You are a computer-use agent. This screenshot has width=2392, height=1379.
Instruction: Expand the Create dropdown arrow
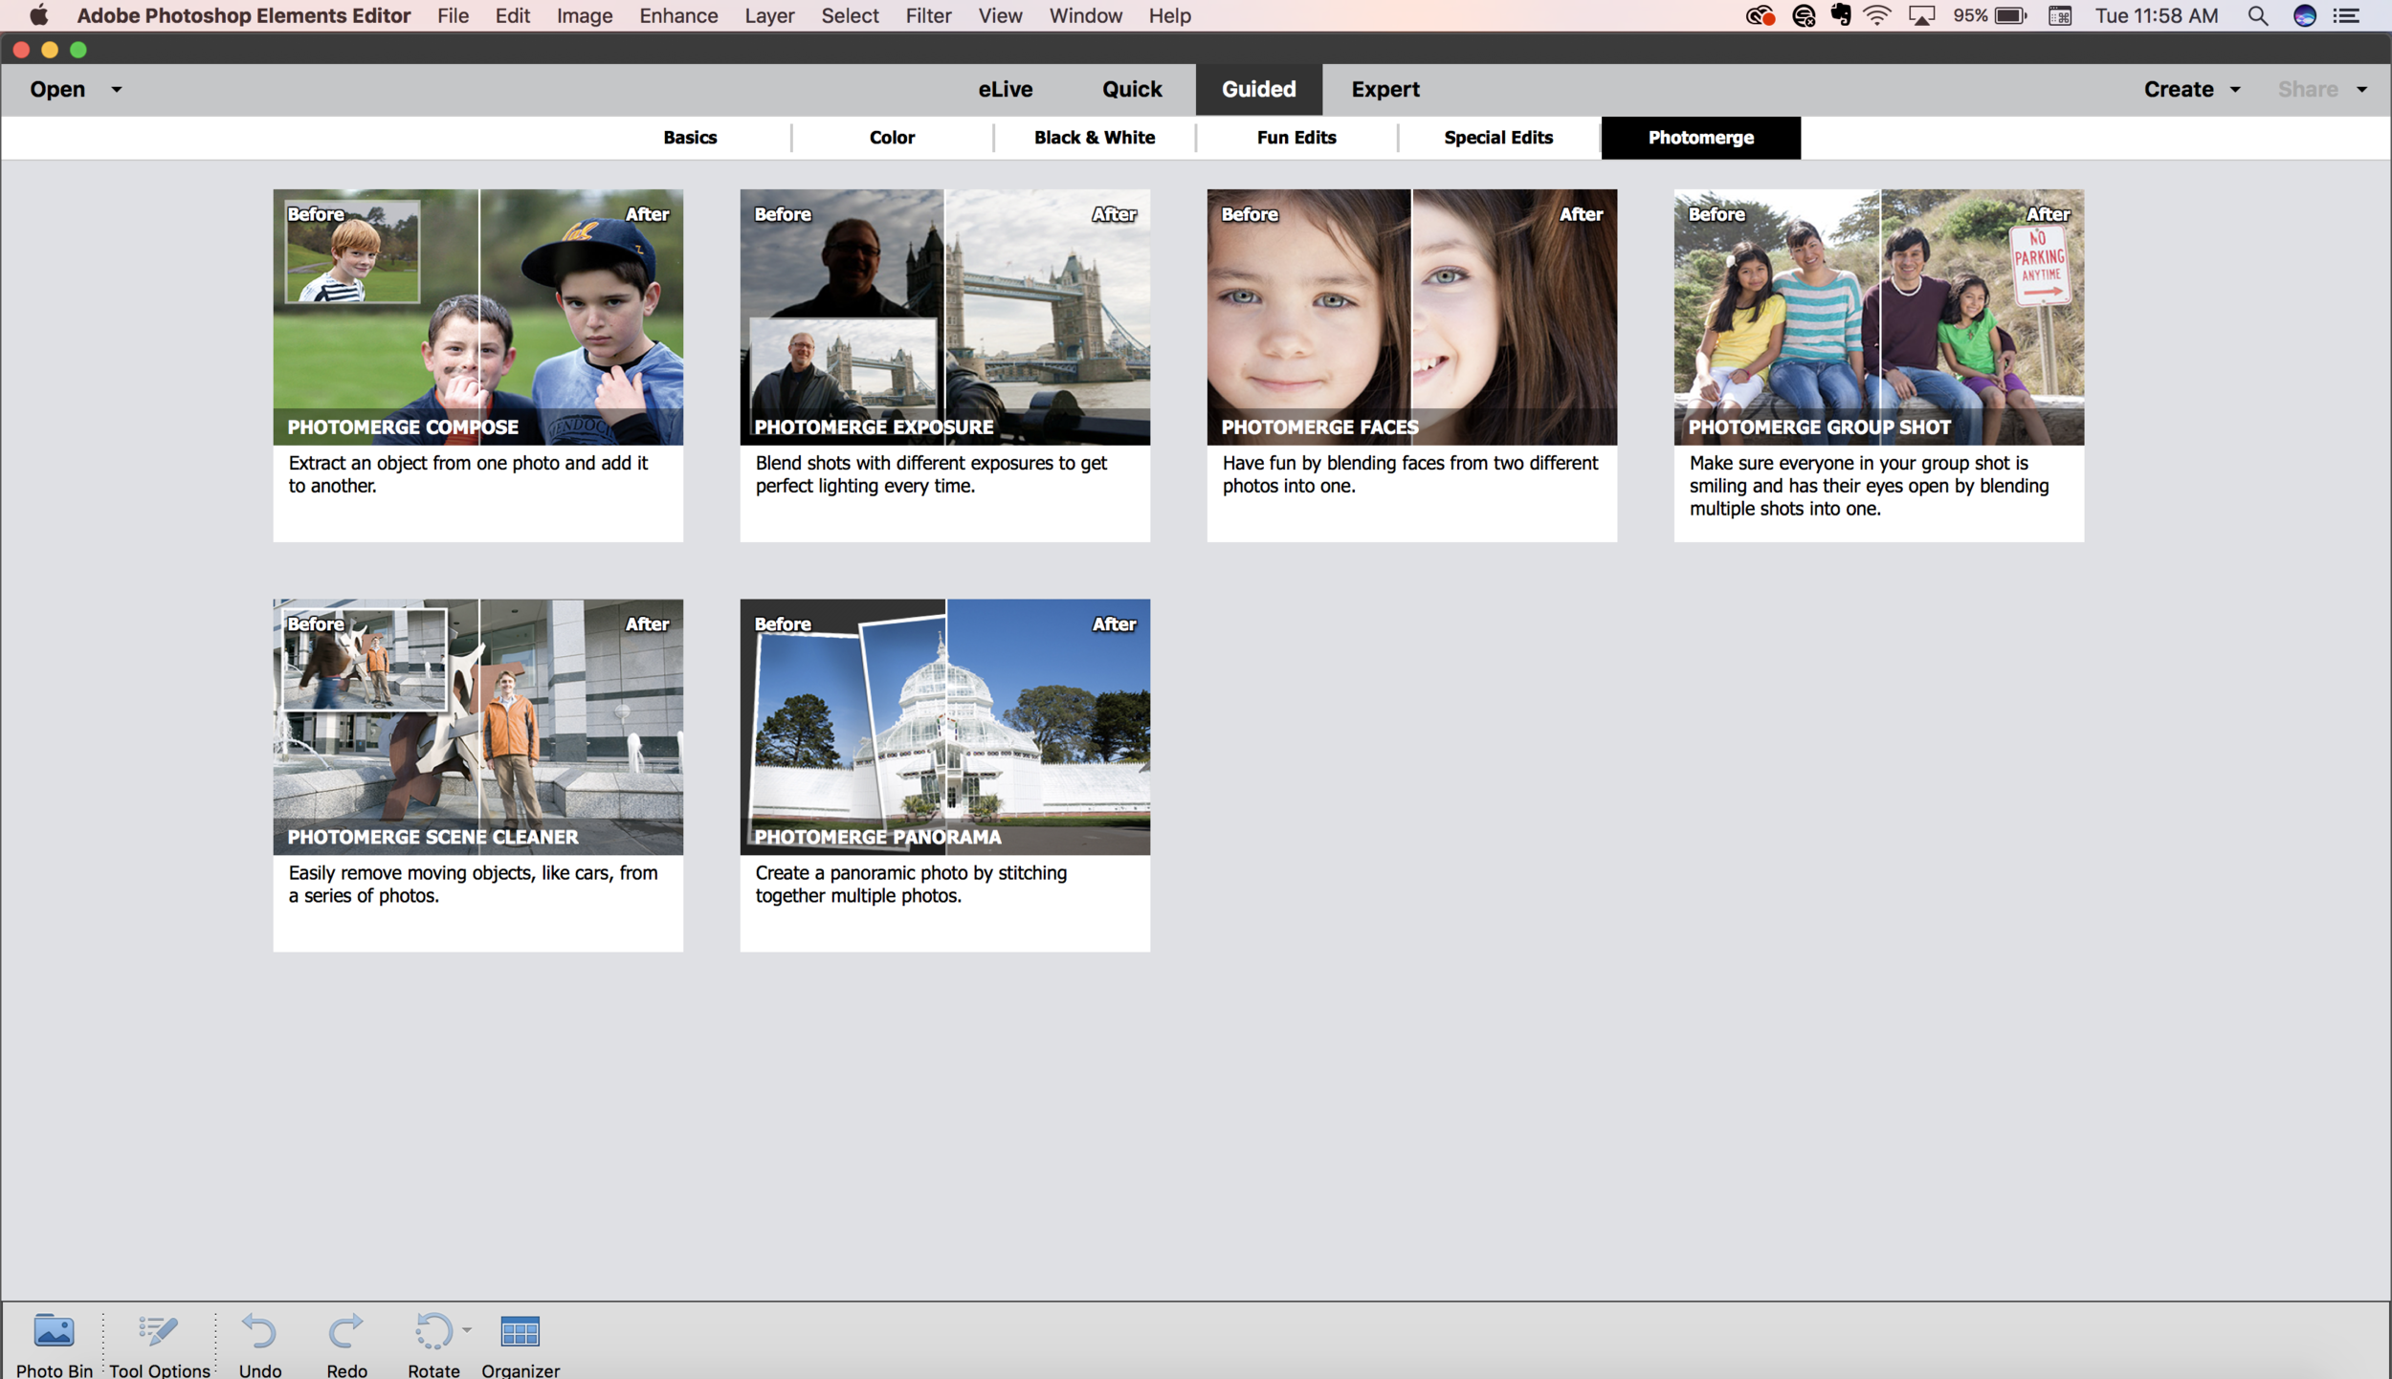pyautogui.click(x=2236, y=90)
